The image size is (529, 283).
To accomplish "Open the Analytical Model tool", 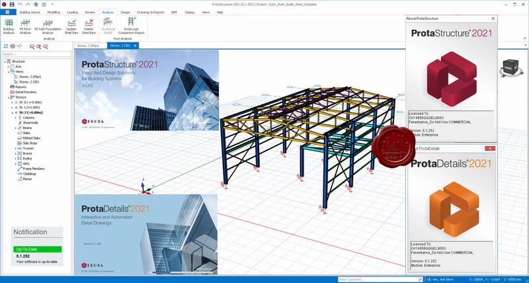I will pyautogui.click(x=108, y=26).
